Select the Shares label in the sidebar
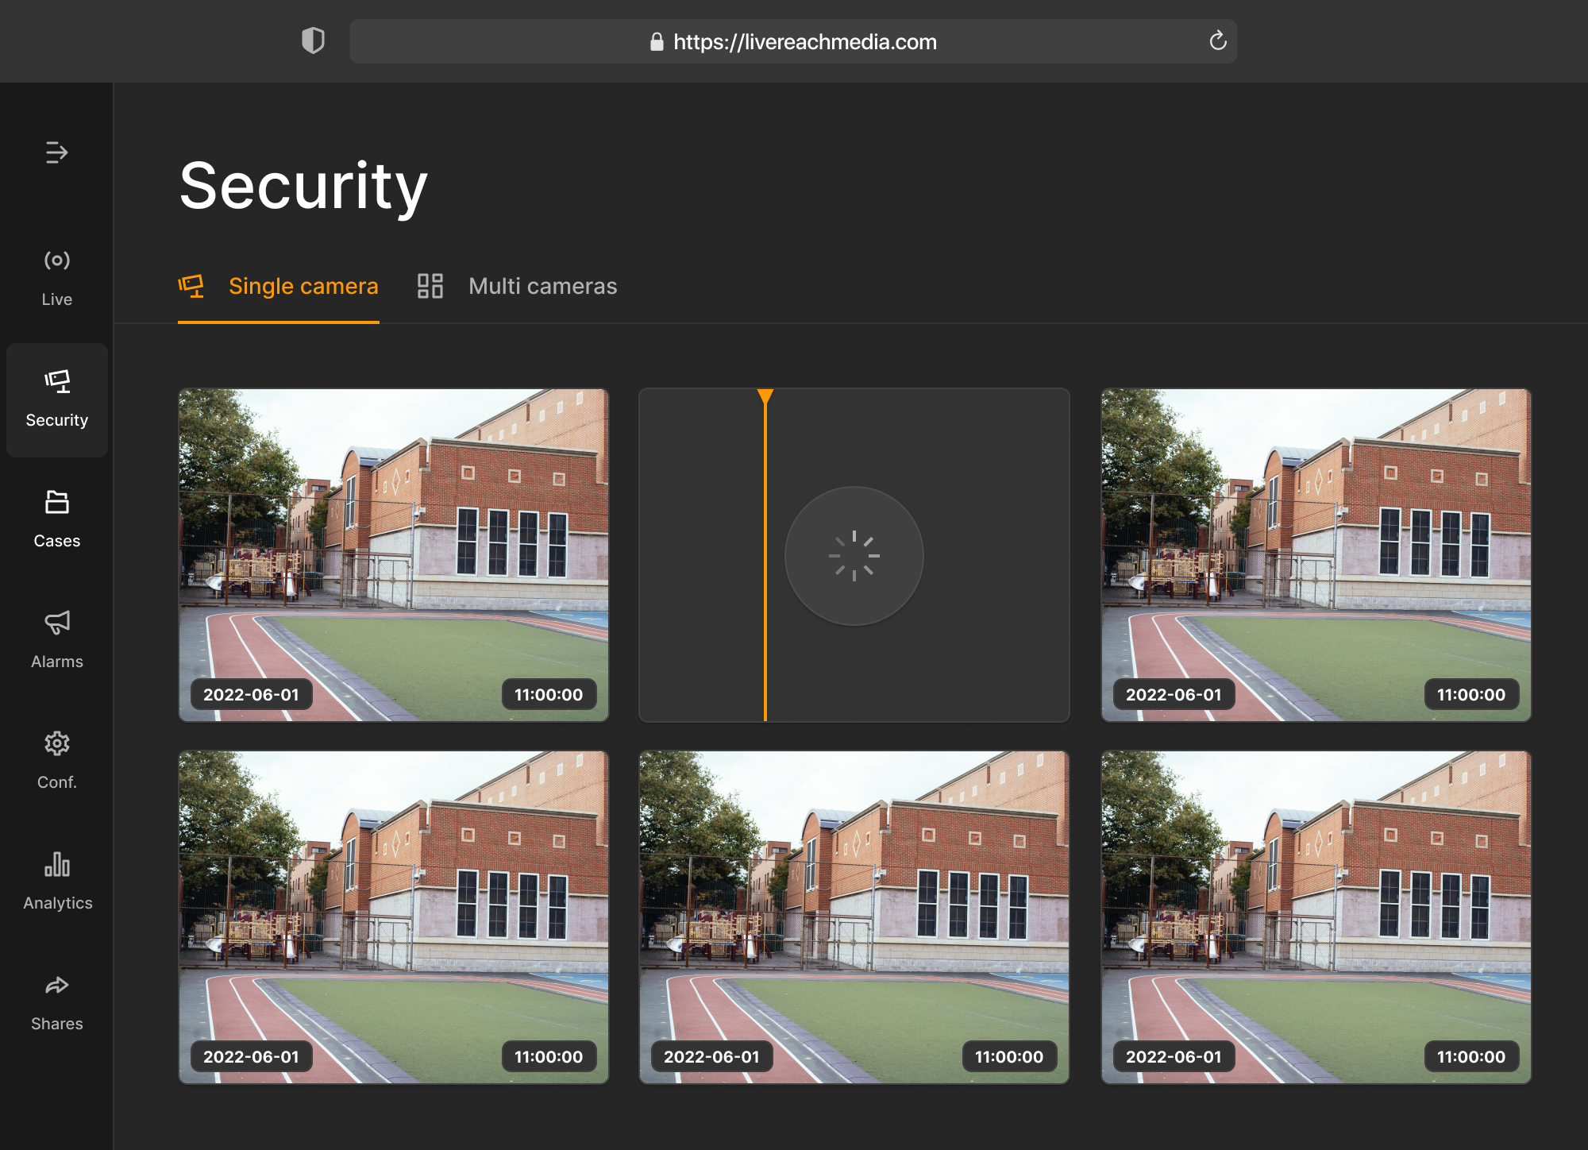Image resolution: width=1588 pixels, height=1150 pixels. click(56, 1024)
